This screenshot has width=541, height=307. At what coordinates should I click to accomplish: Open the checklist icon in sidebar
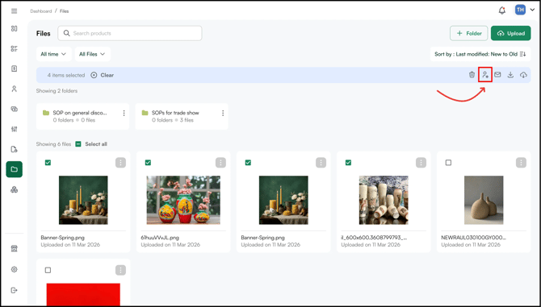tap(15, 48)
